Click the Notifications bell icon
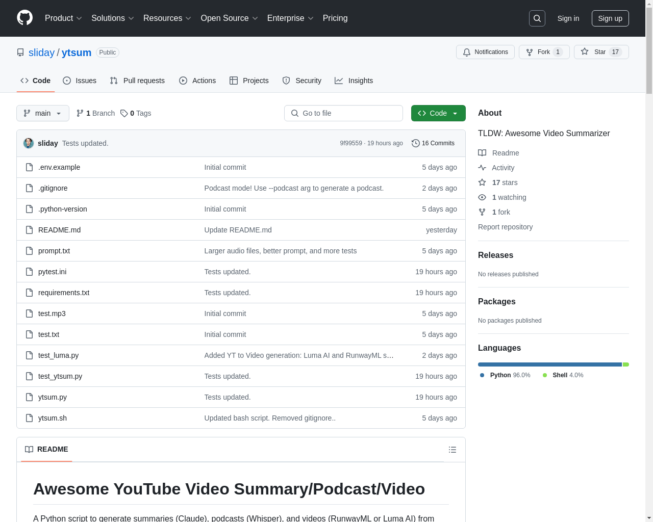The image size is (653, 522). point(467,52)
